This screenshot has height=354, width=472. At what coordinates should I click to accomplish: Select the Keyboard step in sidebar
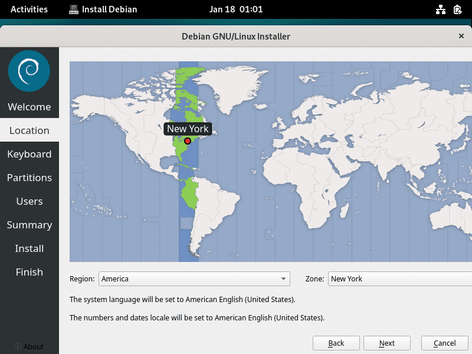tap(29, 154)
